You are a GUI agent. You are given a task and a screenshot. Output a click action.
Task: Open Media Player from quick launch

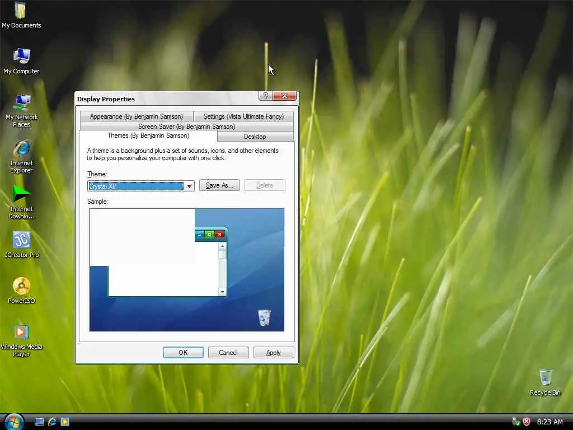point(65,422)
